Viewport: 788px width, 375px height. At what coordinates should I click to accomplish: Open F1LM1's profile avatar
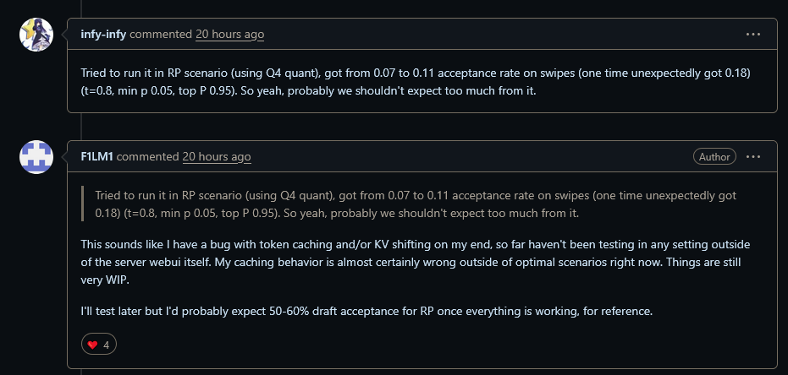pos(36,157)
